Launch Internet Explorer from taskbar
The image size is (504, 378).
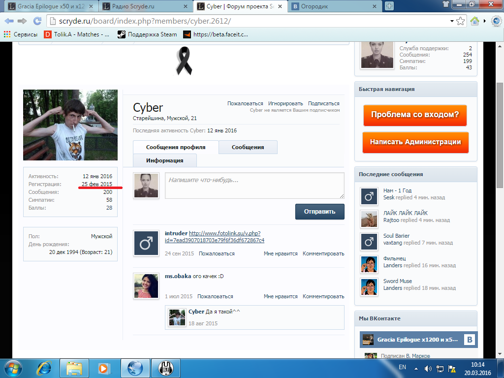click(45, 368)
